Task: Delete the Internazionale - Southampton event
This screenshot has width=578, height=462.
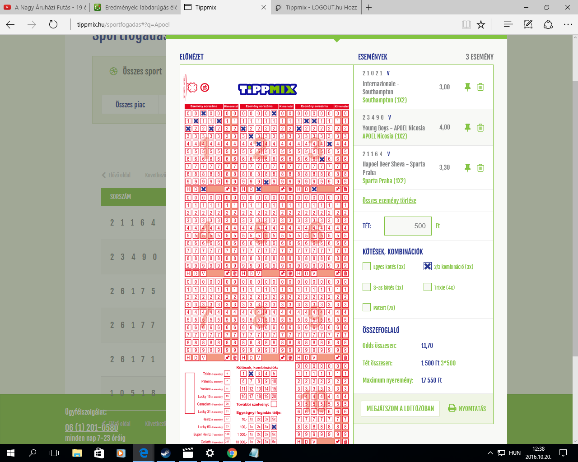Action: [480, 87]
